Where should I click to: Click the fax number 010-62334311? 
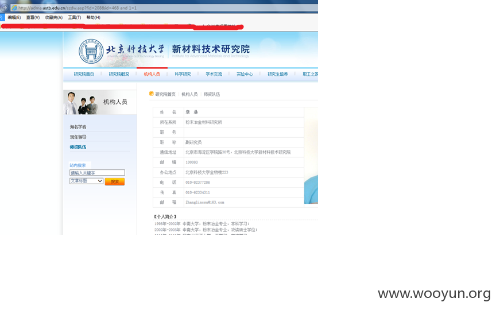197,193
